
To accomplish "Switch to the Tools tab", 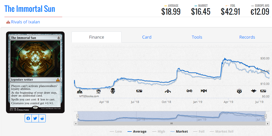I will [197, 37].
